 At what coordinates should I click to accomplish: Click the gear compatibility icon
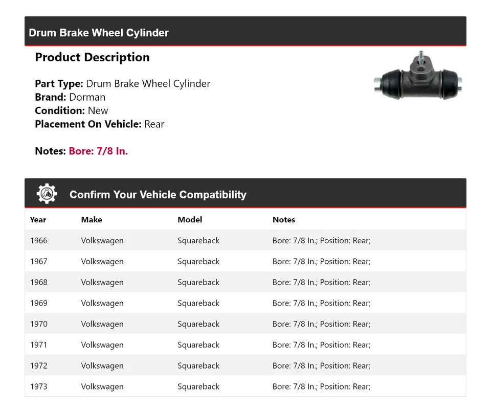(x=47, y=194)
